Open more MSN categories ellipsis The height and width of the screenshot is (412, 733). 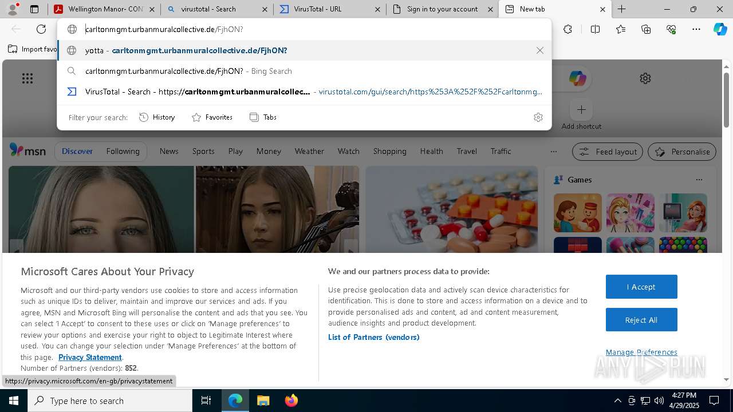coord(553,152)
